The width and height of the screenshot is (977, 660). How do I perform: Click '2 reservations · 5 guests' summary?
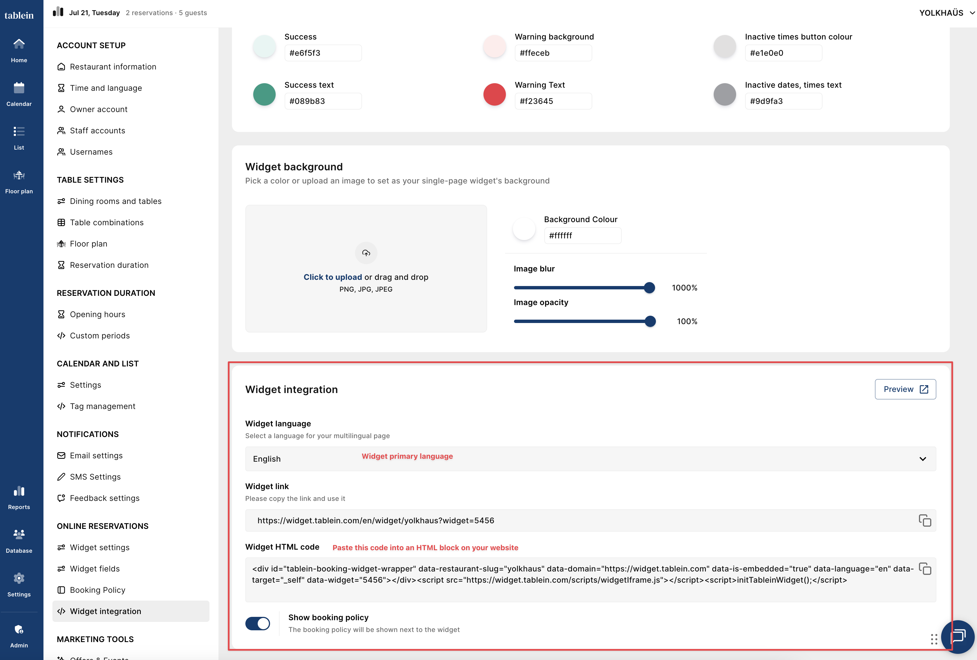166,13
